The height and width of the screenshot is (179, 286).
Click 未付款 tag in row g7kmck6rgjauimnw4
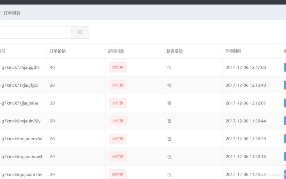[118, 157]
